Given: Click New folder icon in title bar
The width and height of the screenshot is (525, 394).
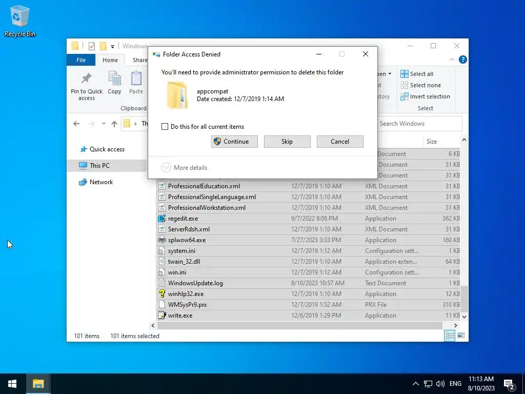Looking at the screenshot, I should click(104, 46).
